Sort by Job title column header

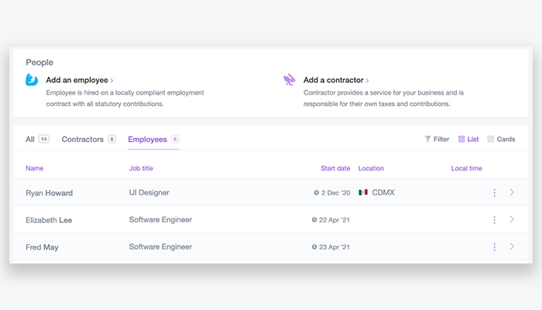(141, 168)
